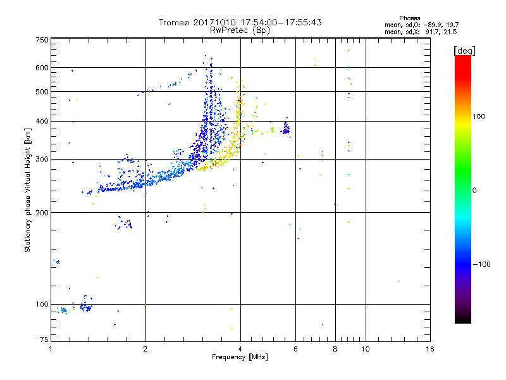Click x-axis tick label '2'
The height and width of the screenshot is (380, 506).
click(145, 349)
